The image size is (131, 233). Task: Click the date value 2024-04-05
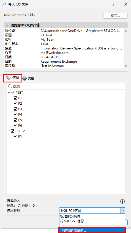click(x=50, y=57)
